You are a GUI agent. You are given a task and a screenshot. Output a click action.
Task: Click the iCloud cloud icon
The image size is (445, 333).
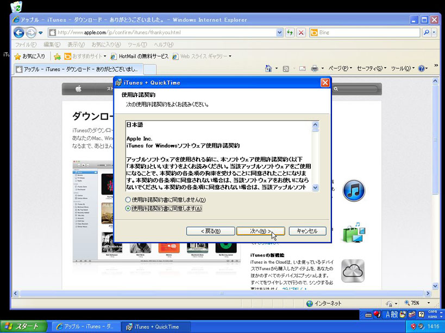(x=353, y=271)
